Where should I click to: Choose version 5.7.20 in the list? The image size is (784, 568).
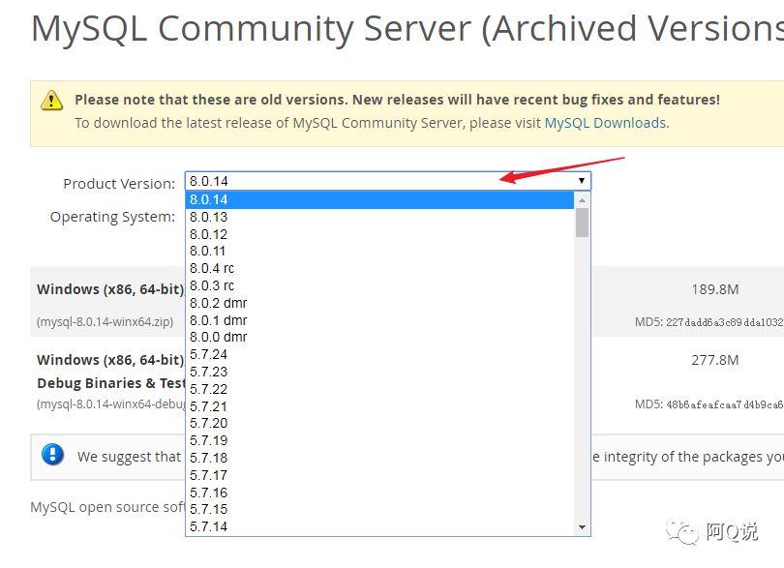(380, 423)
